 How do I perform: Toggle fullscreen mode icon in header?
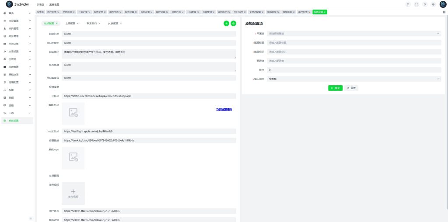click(x=416, y=4)
